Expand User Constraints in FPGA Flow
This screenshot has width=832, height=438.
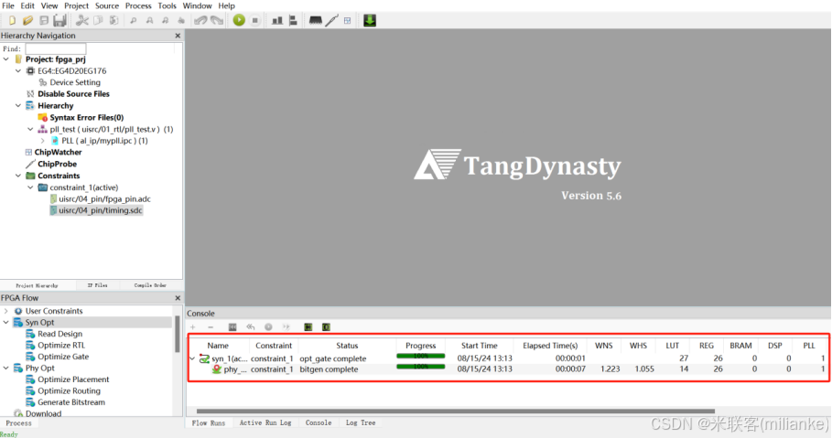tap(6, 311)
